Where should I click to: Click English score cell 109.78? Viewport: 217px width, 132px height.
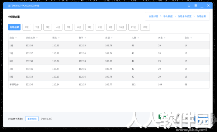(109, 77)
